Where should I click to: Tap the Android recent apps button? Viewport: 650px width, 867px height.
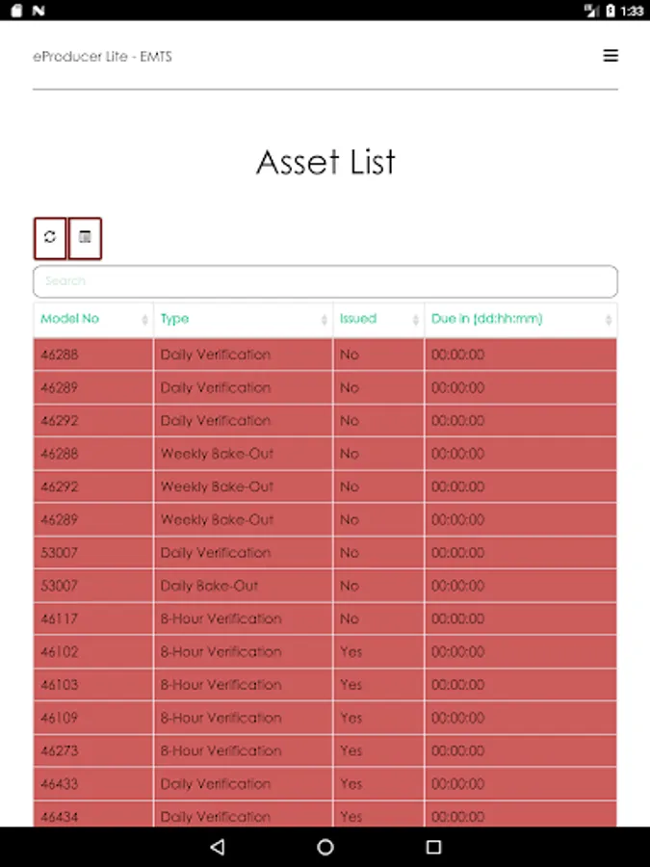[433, 847]
